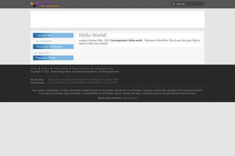
Task: Select letter A in Article Index
Action: [49, 80]
